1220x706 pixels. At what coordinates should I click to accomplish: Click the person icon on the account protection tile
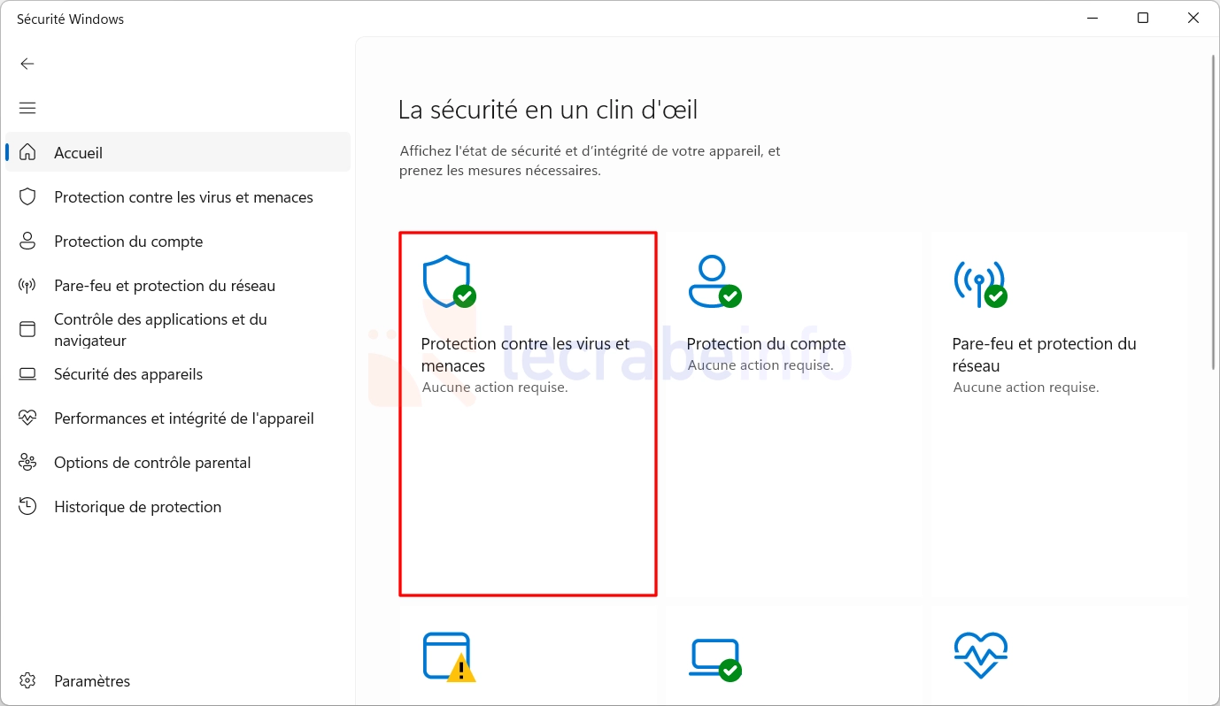coord(715,281)
